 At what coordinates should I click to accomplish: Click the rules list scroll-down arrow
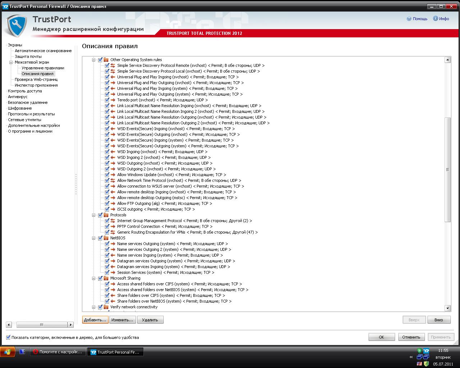tap(447, 308)
